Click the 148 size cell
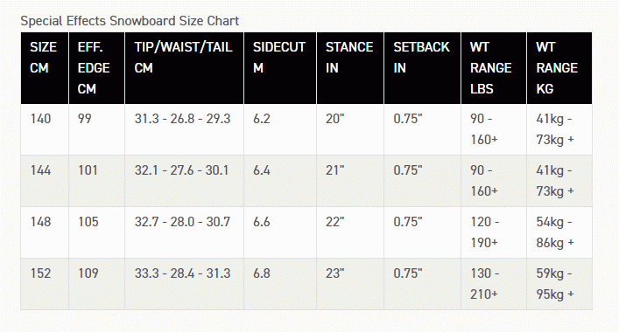 point(45,232)
